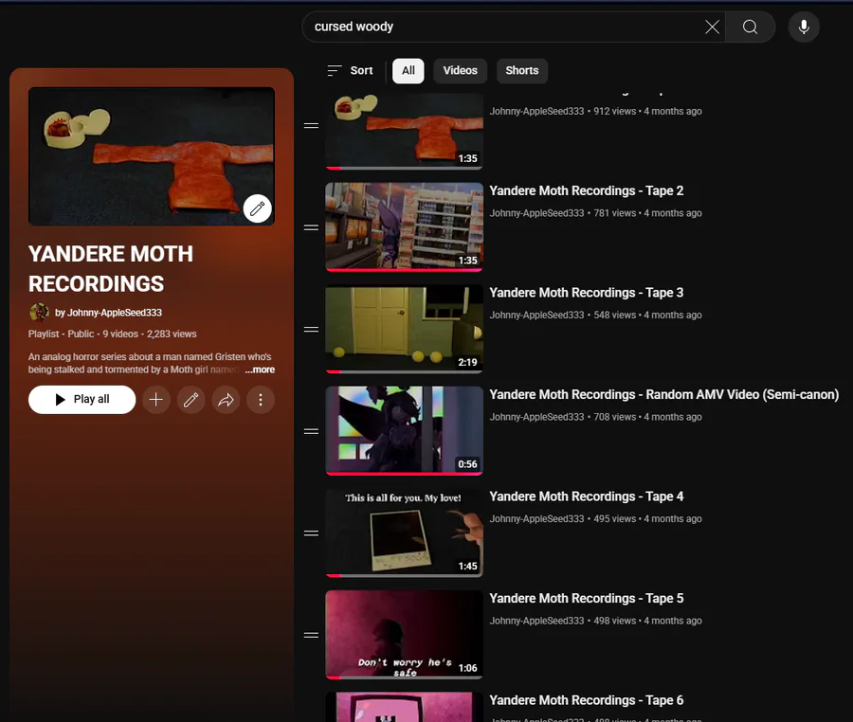Image resolution: width=853 pixels, height=722 pixels.
Task: Click channel name under Tape 4
Action: [536, 518]
